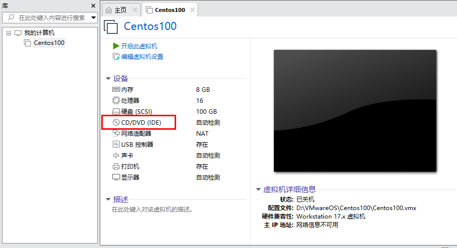This screenshot has height=248, width=457.
Task: Click the USB controller icon
Action: click(x=116, y=144)
